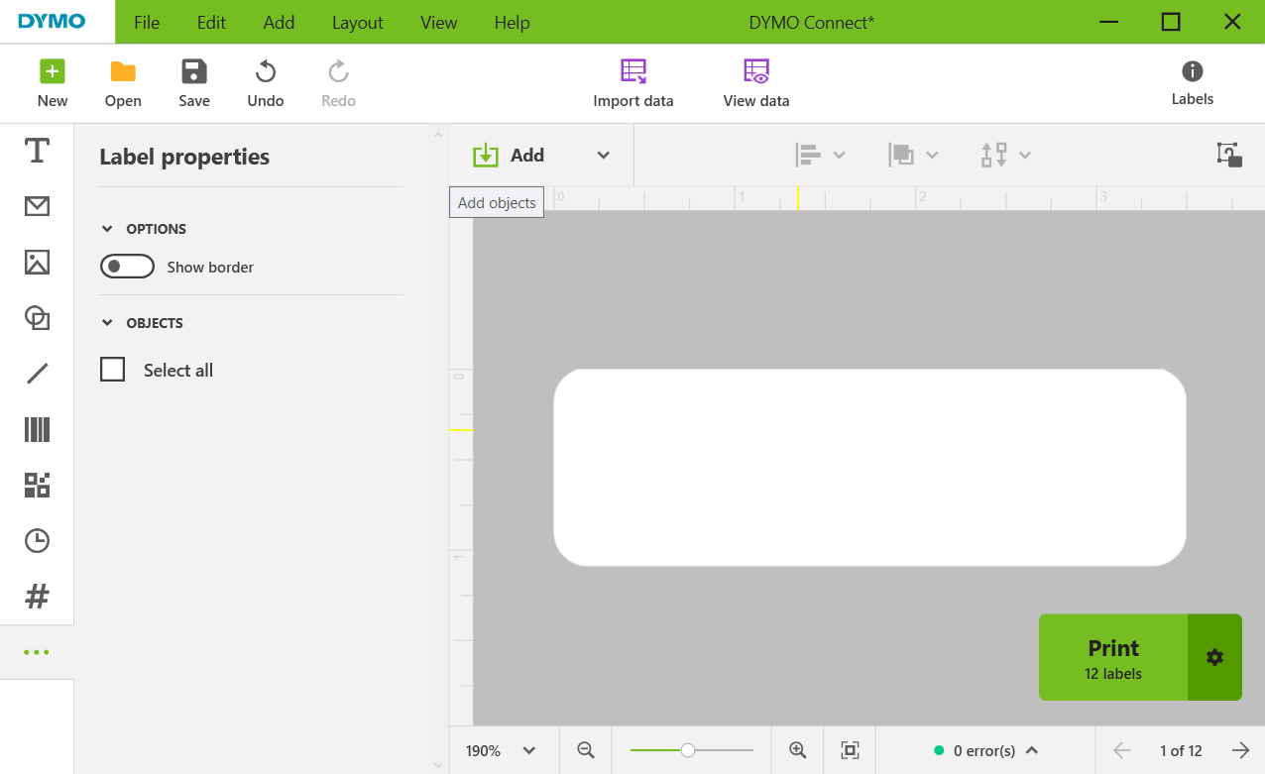
Task: Toggle the Show border switch
Action: 128,267
